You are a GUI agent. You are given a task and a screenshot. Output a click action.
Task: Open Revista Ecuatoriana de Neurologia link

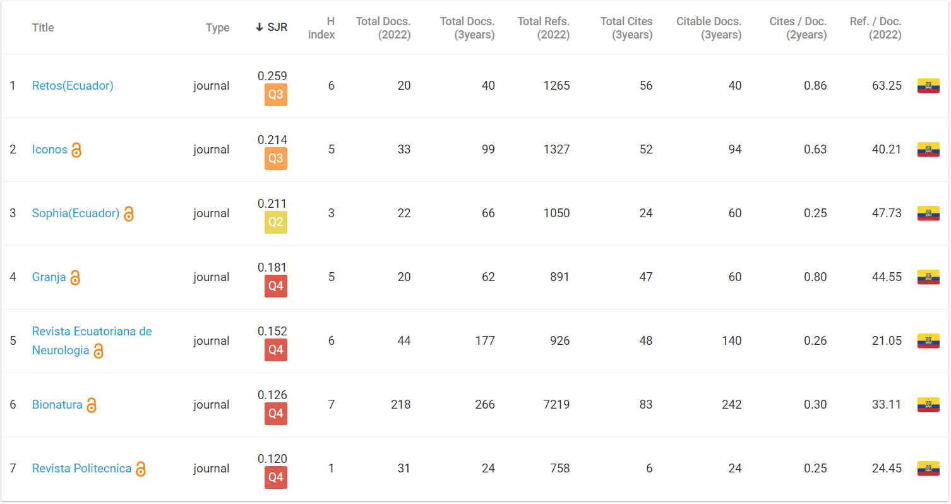click(x=92, y=340)
